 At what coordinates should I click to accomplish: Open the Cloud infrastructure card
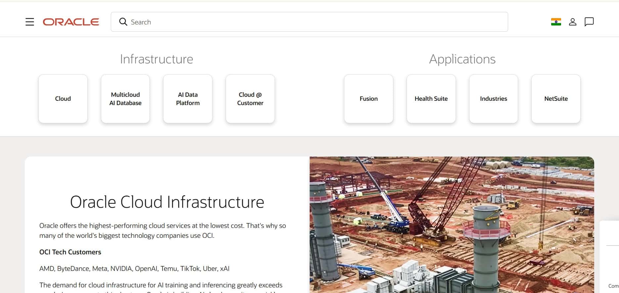coord(63,99)
